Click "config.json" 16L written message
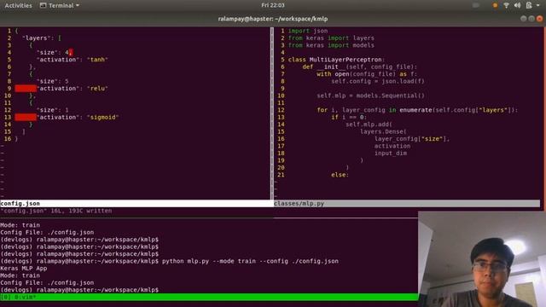 coord(56,211)
